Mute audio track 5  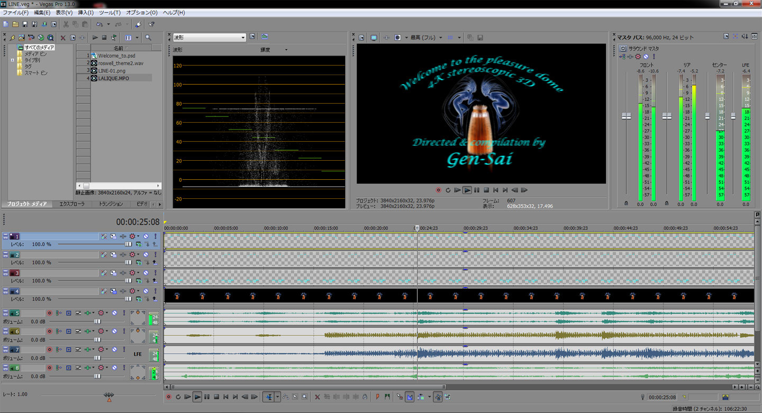click(x=114, y=313)
